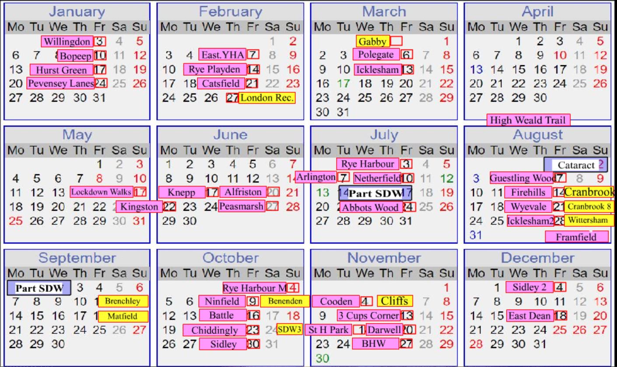Click the Ninfield event label
The image size is (617, 367).
point(222,301)
